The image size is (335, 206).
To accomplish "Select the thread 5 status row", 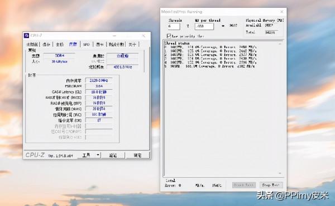I will 209,66.
